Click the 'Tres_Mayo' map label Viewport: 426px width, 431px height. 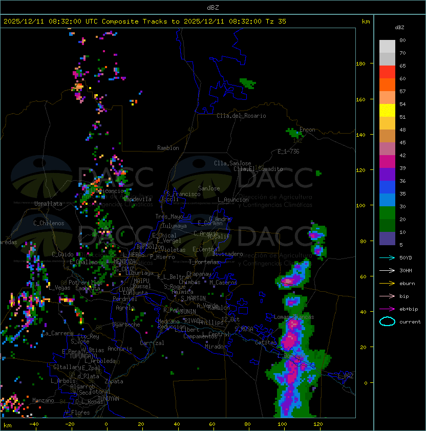coord(169,217)
